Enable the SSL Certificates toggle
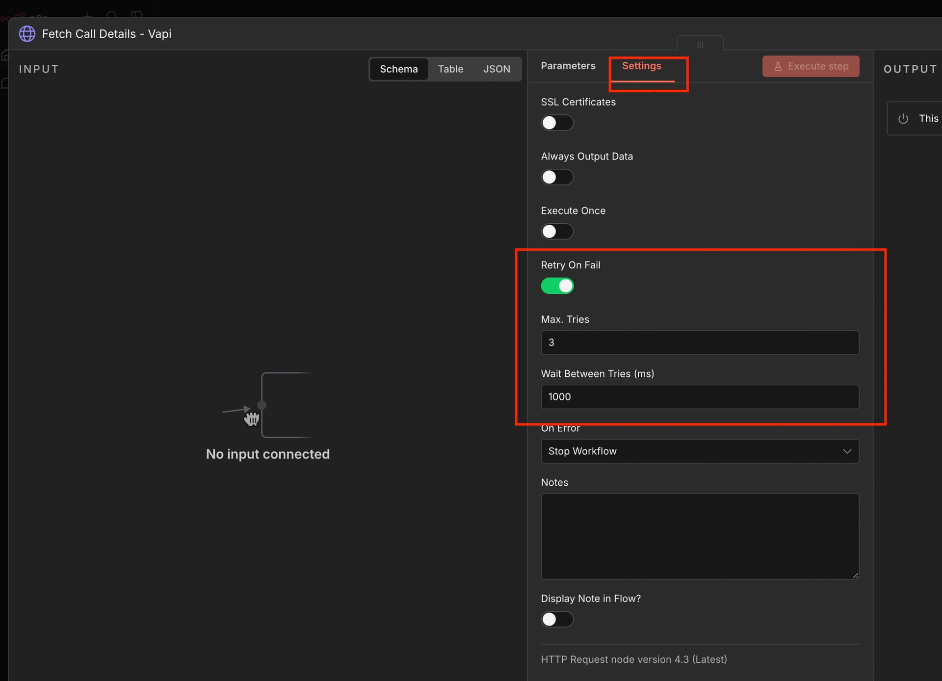Image resolution: width=942 pixels, height=681 pixels. coord(557,123)
